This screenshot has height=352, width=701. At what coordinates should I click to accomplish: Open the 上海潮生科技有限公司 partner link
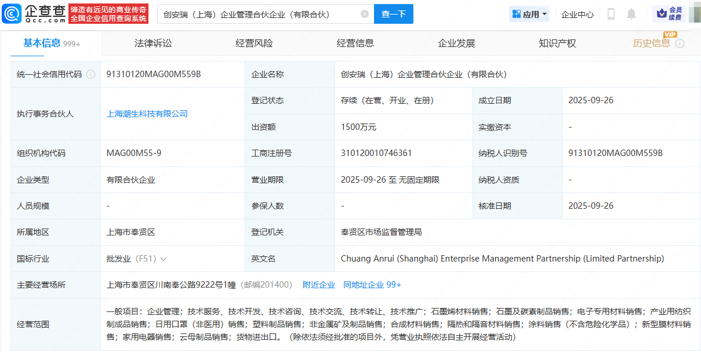tap(147, 114)
